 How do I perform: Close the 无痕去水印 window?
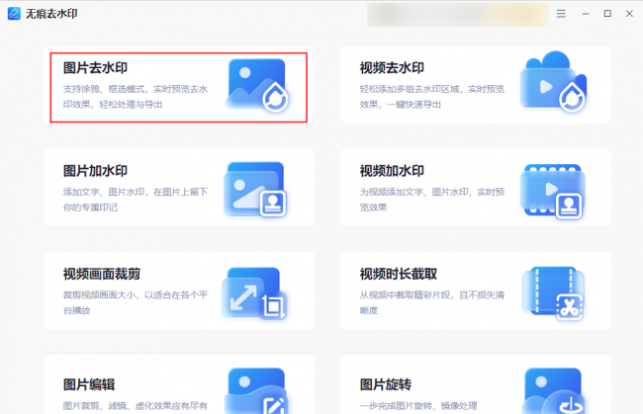pyautogui.click(x=629, y=14)
